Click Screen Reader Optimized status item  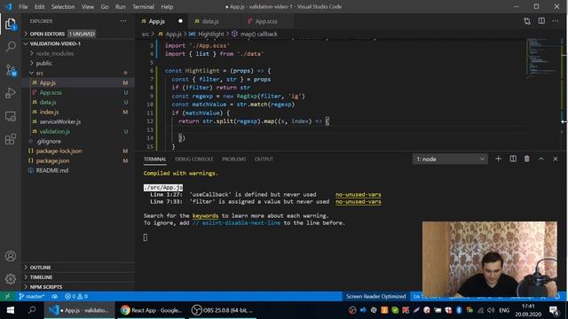(376, 296)
